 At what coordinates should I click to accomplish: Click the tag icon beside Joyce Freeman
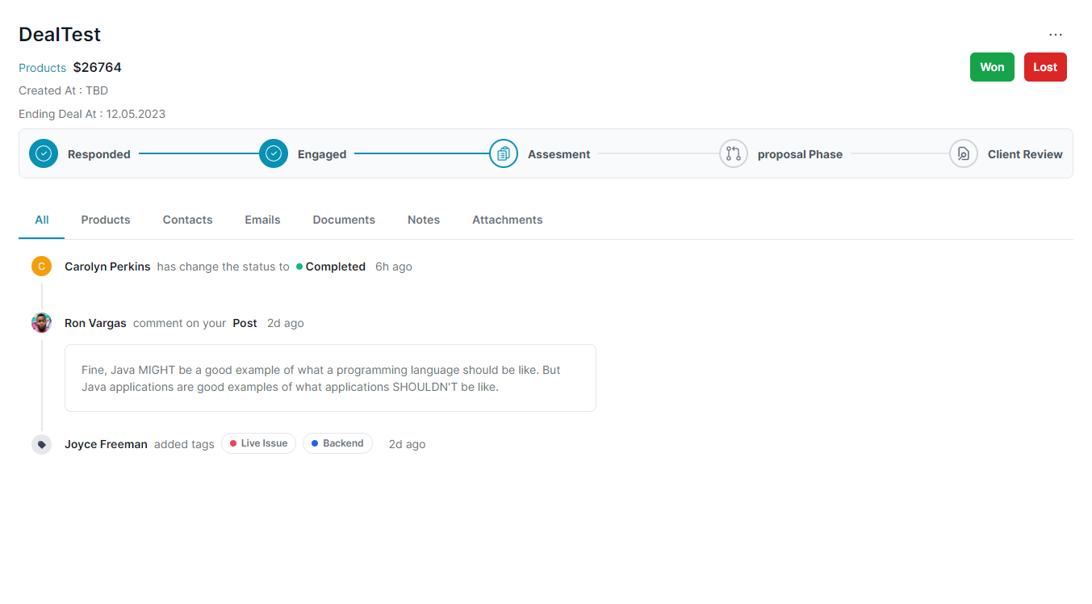41,444
